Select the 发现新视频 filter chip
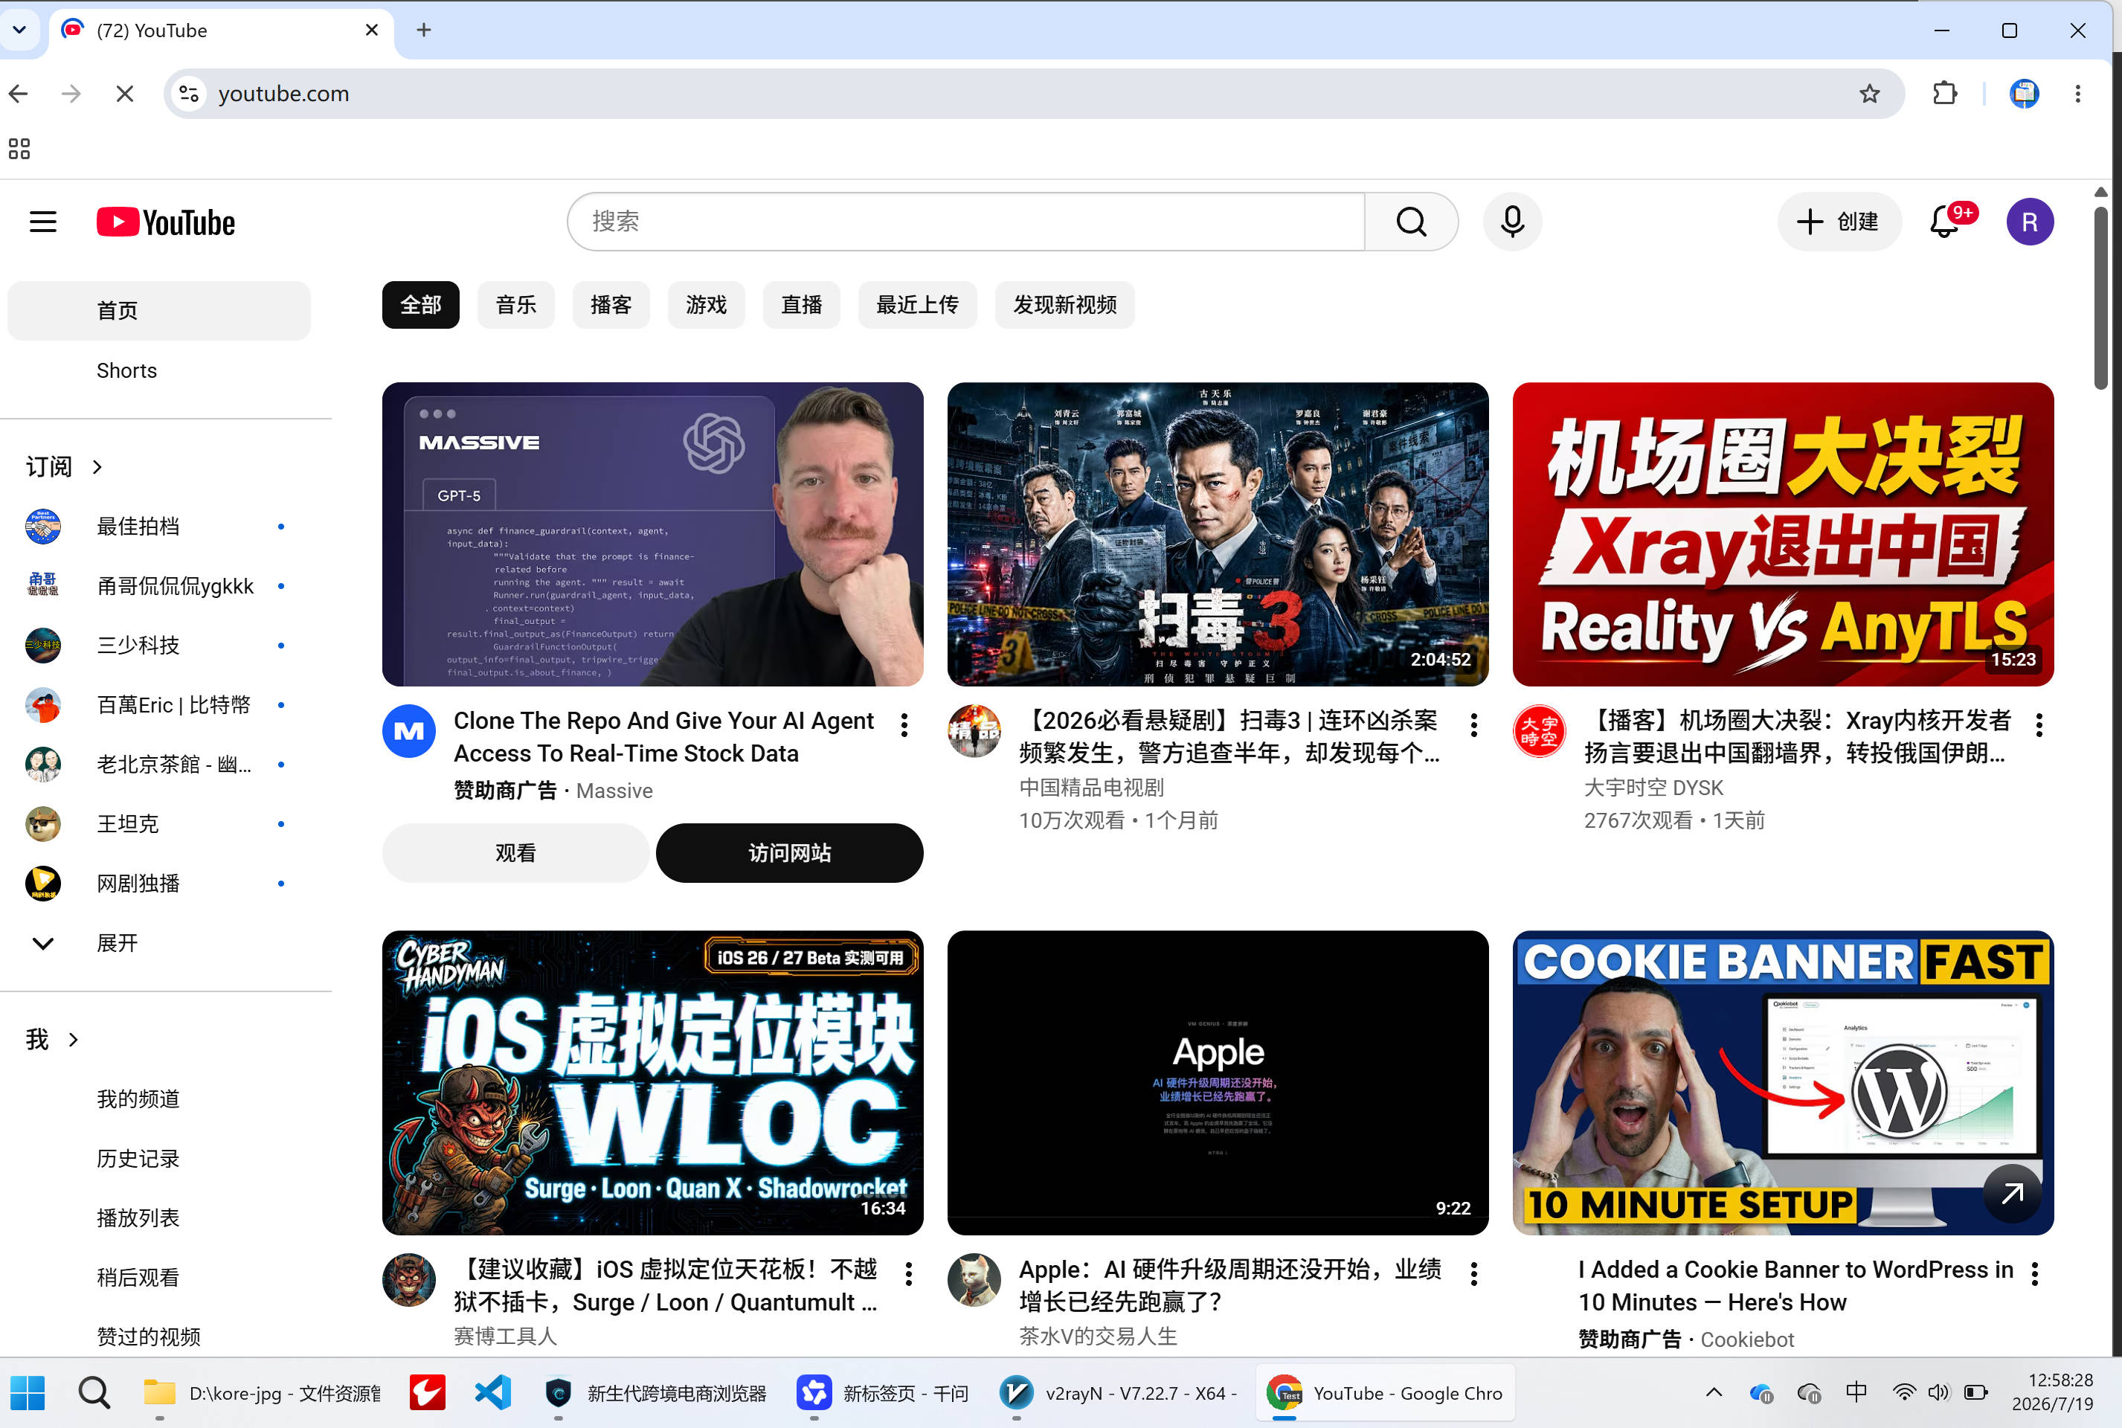This screenshot has height=1428, width=2122. (x=1064, y=305)
